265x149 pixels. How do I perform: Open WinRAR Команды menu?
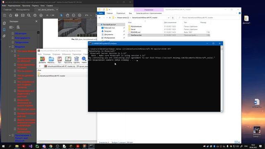[47, 54]
